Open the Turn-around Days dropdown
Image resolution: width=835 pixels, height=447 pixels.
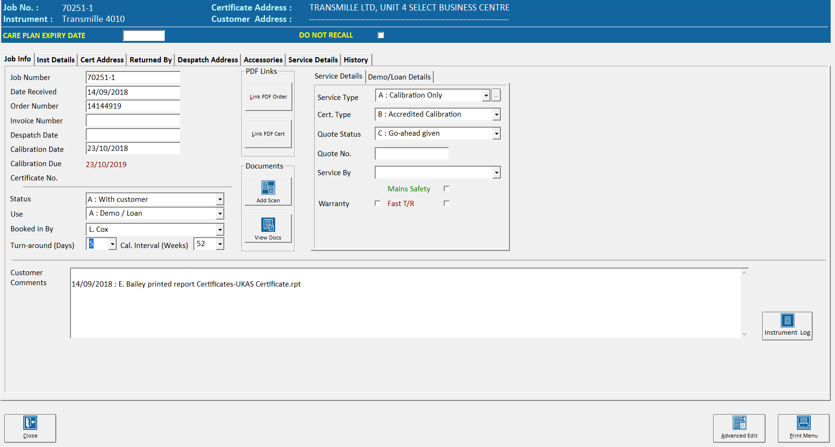click(112, 244)
